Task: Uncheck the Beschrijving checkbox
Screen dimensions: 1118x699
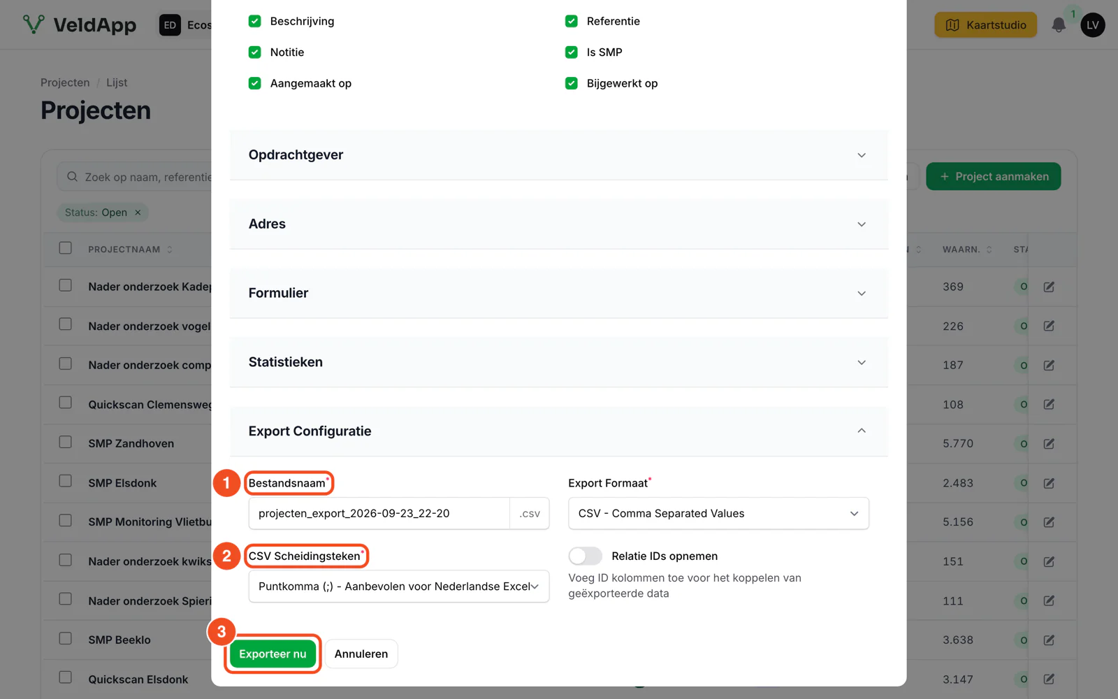Action: pyautogui.click(x=255, y=21)
